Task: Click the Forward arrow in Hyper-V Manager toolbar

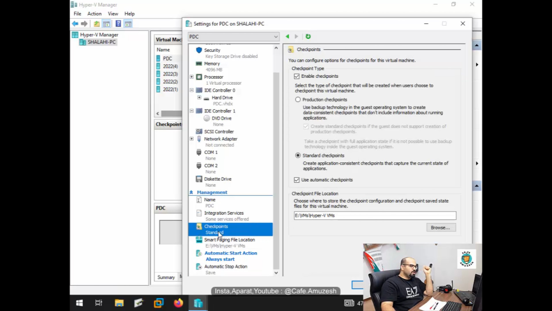Action: pos(84,24)
